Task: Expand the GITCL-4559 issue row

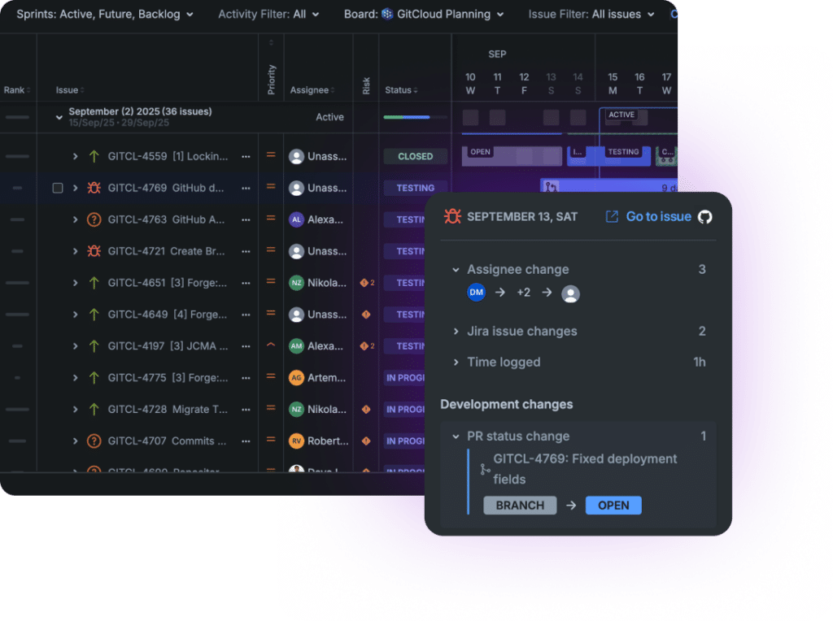Action: [76, 157]
